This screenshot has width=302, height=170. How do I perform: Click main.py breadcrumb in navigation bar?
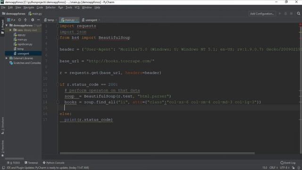coord(35,14)
